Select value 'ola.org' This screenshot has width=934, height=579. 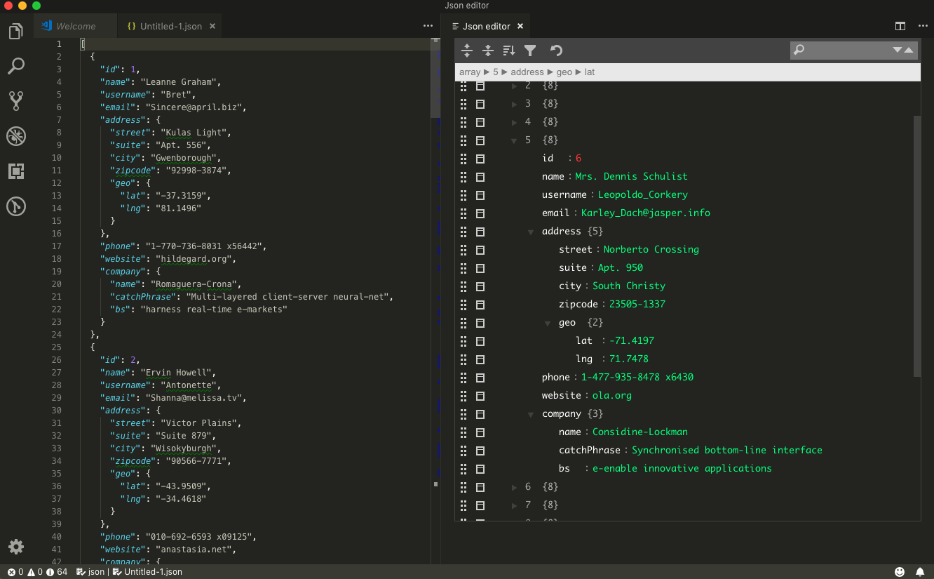pyautogui.click(x=611, y=395)
